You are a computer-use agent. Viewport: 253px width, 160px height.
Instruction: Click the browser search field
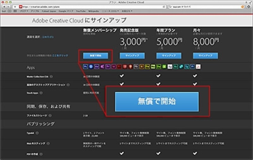tap(206, 7)
